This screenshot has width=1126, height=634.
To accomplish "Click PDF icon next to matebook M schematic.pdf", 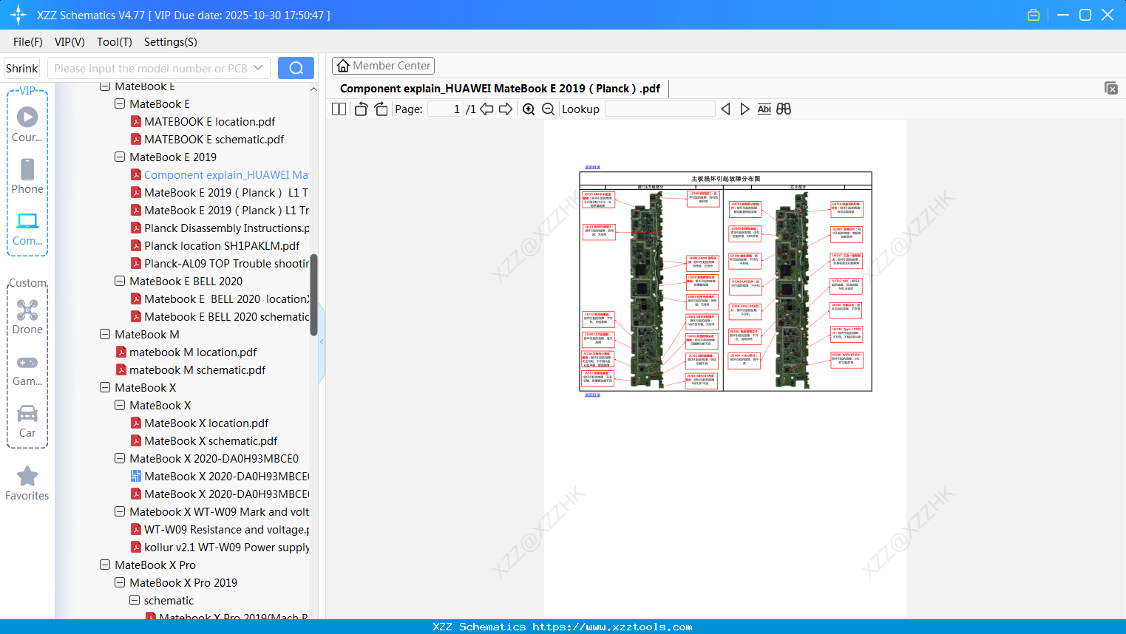I will coord(121,370).
